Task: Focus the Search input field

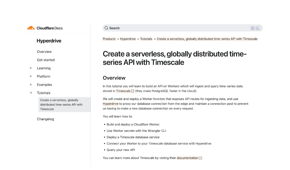Action: point(179,28)
